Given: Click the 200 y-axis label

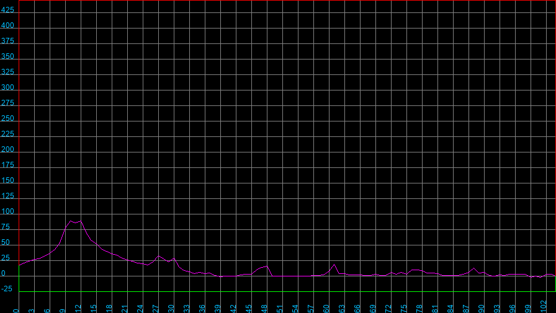Looking at the screenshot, I should point(7,150).
